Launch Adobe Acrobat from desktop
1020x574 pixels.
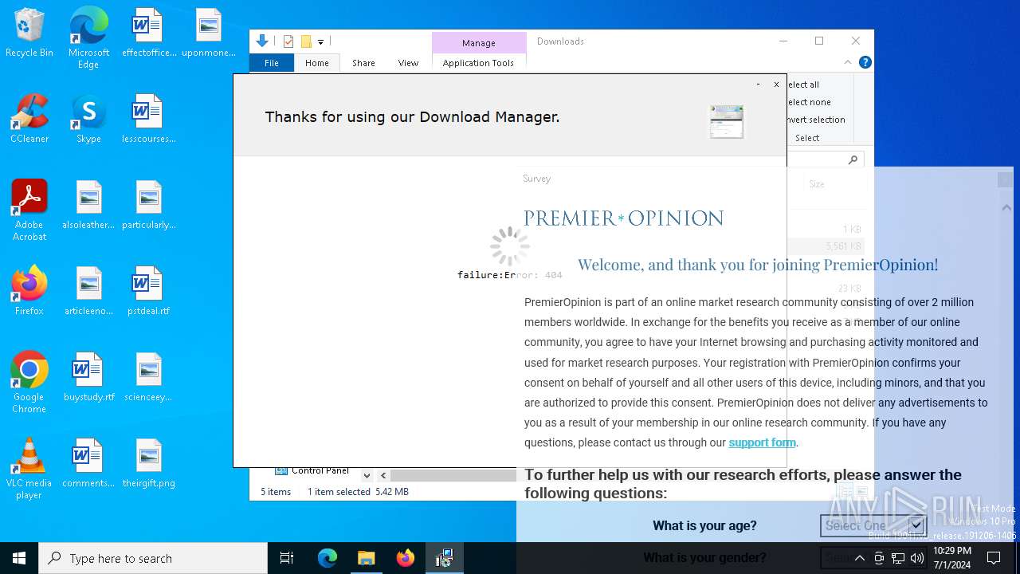(29, 210)
